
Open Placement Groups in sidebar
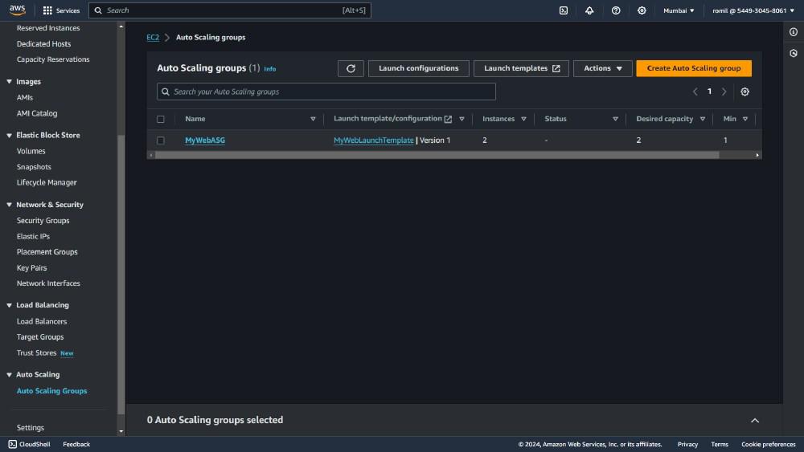click(47, 252)
